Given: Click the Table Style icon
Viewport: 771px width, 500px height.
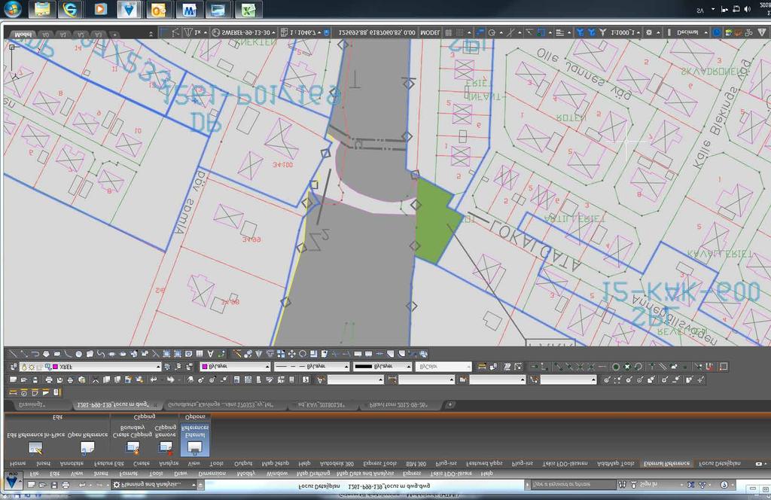Looking at the screenshot, I should pyautogui.click(x=463, y=380).
